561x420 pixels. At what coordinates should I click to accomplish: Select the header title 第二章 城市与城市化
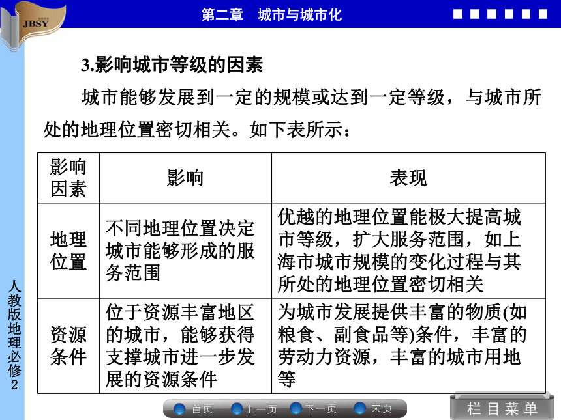[271, 15]
